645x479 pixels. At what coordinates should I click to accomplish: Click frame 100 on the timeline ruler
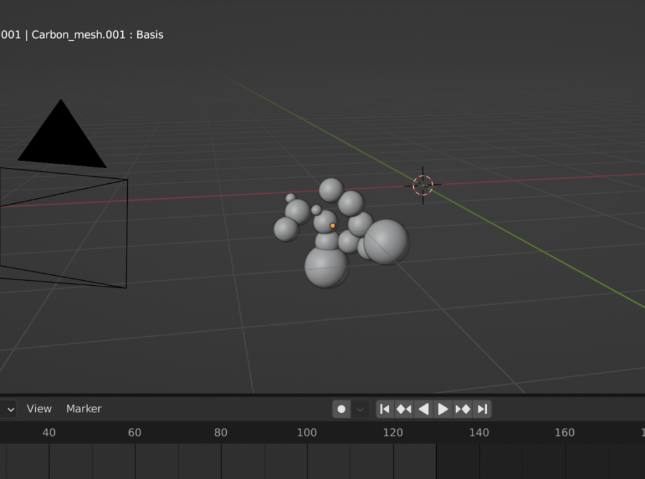coord(307,432)
